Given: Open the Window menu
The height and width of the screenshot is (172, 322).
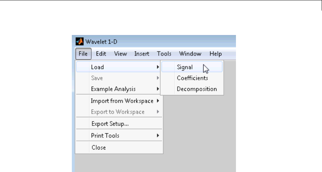Looking at the screenshot, I should 190,54.
